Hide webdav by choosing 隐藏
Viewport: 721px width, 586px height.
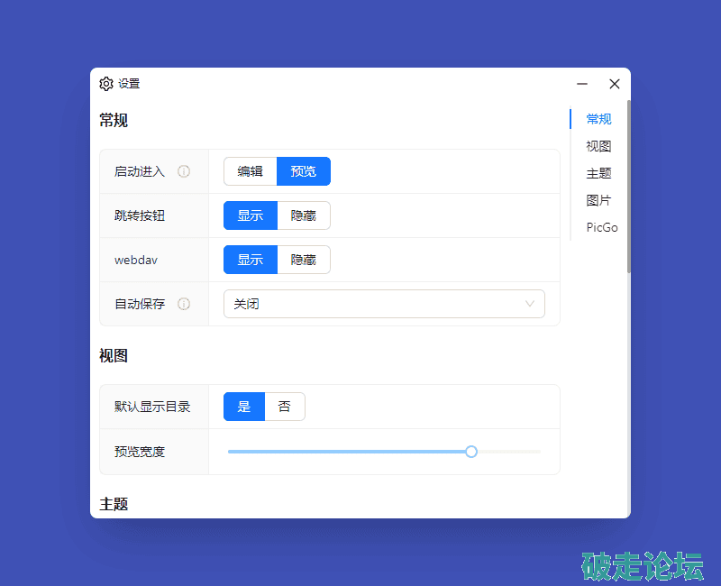tap(304, 260)
